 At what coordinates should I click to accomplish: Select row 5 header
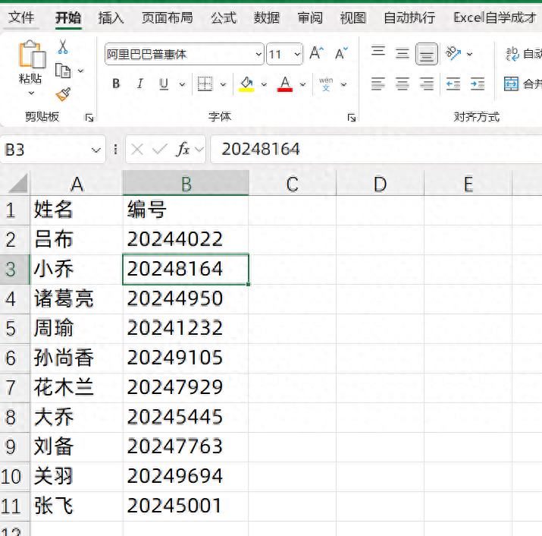(x=14, y=329)
